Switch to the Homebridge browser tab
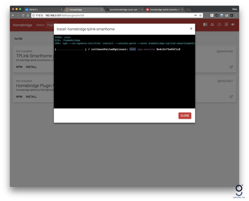The image size is (249, 201). (84, 10)
